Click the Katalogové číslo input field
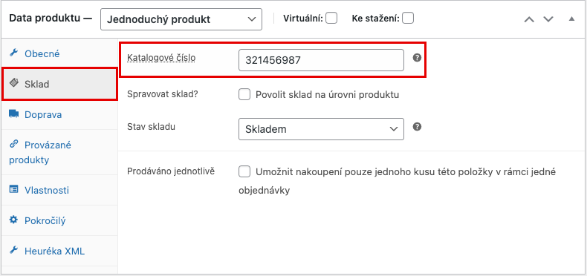The image size is (587, 276). click(x=321, y=60)
